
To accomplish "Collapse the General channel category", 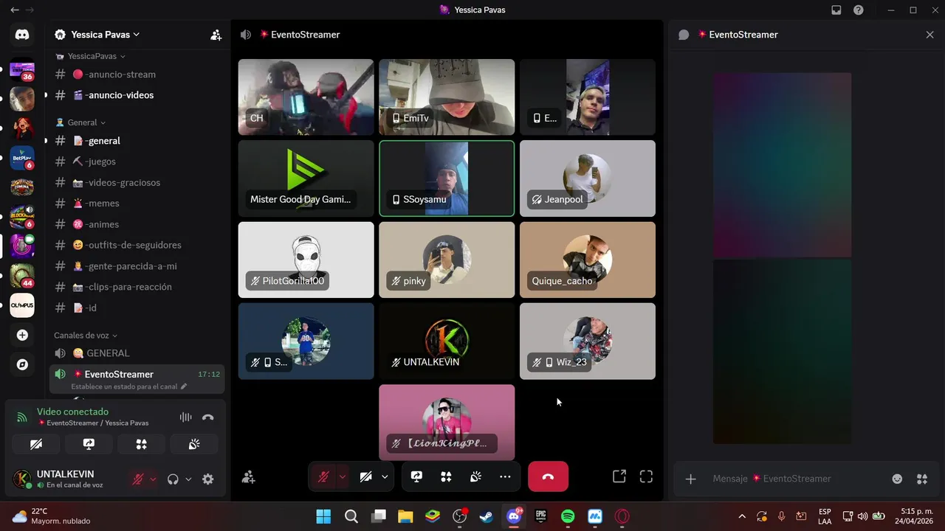I will pos(81,122).
